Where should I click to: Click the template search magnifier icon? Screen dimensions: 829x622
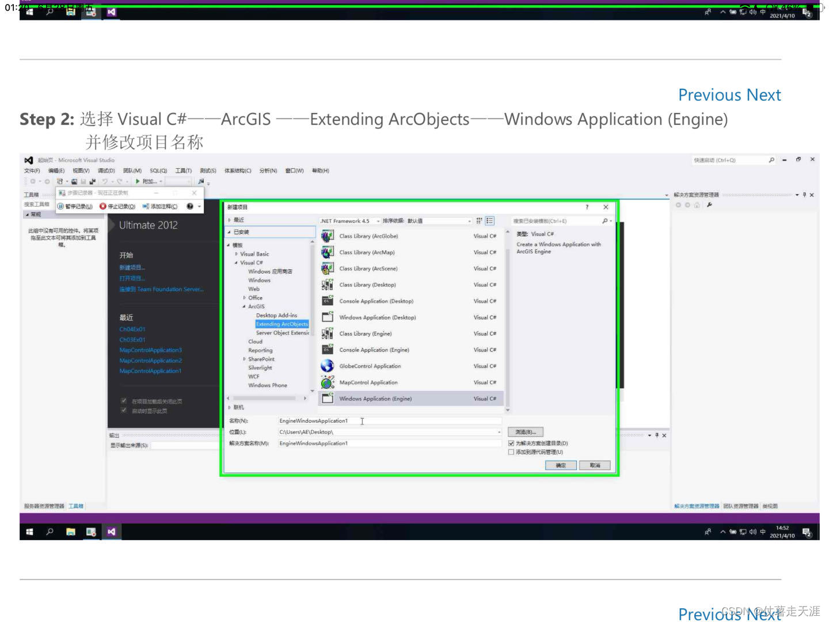click(604, 221)
